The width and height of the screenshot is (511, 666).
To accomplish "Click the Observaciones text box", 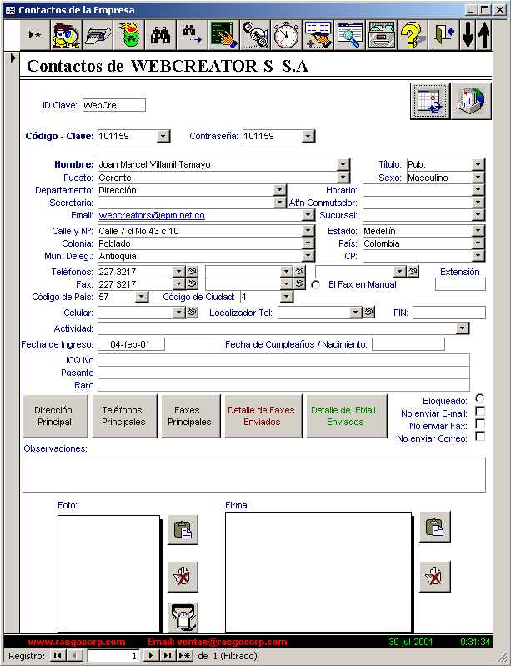I will click(x=254, y=475).
